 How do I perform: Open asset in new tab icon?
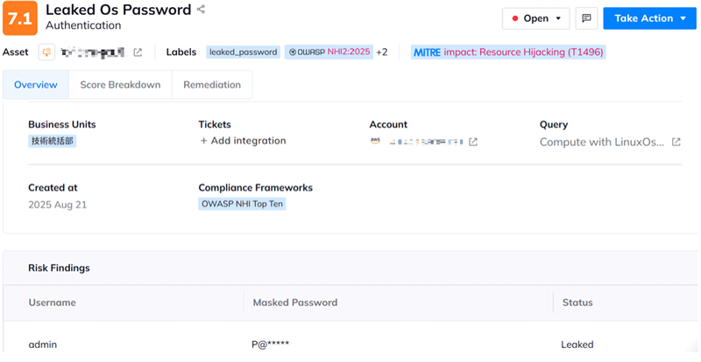pos(138,52)
